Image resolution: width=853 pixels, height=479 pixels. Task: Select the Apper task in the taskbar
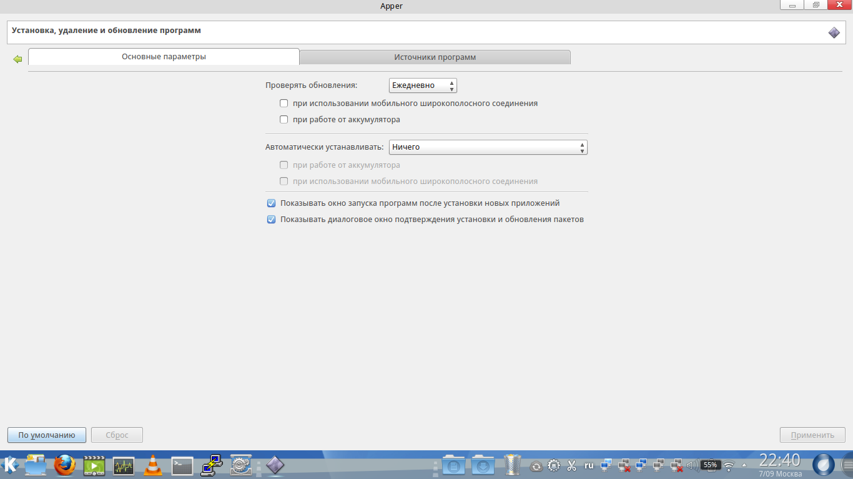click(275, 465)
